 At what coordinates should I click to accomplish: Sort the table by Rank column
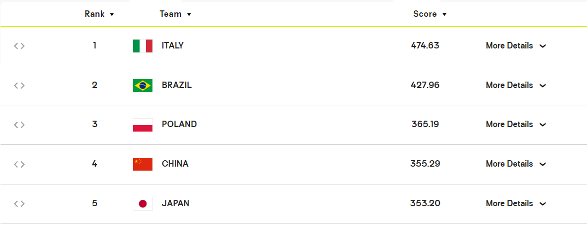tap(99, 14)
